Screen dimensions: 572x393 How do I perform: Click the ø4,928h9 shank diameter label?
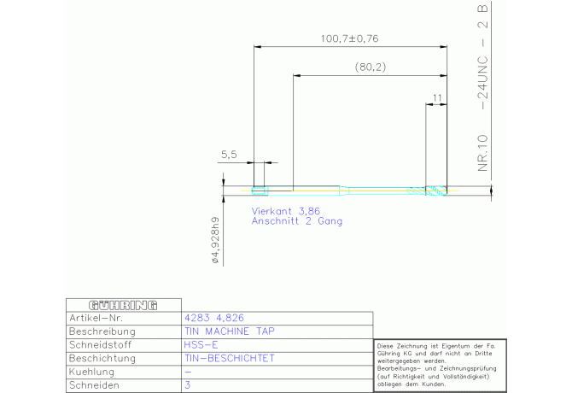coord(215,241)
